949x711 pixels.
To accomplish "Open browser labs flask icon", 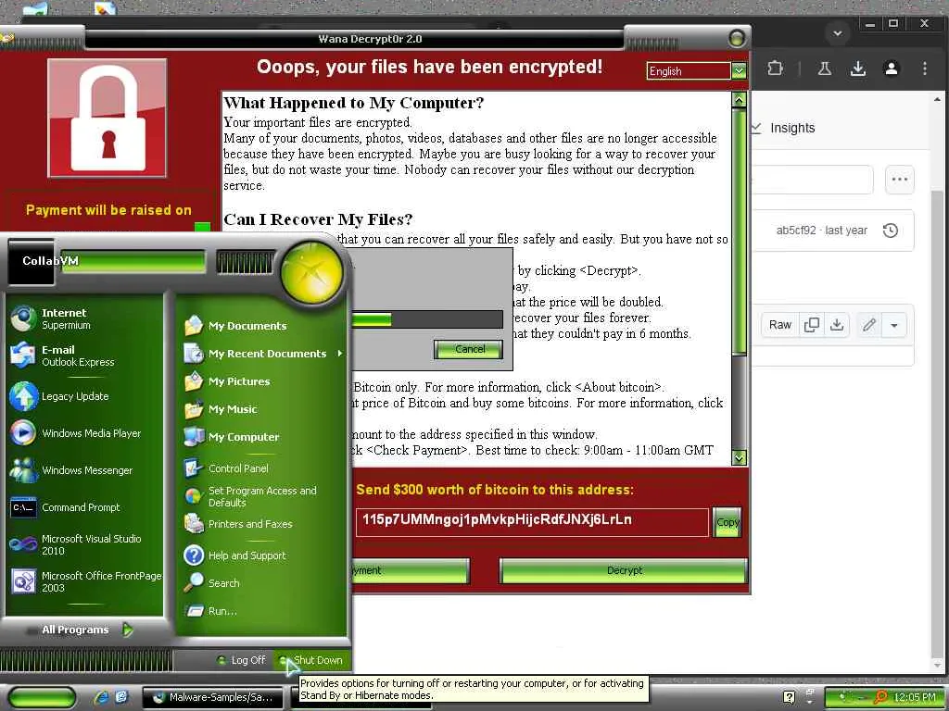I will point(824,69).
